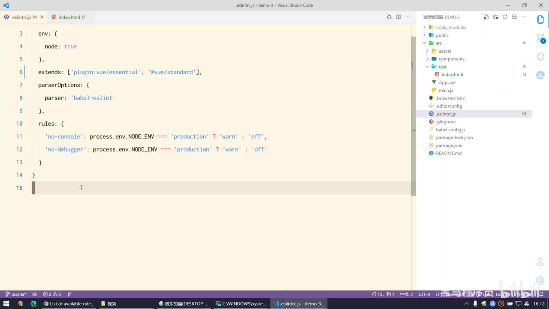Open main.js in explorer

446,90
